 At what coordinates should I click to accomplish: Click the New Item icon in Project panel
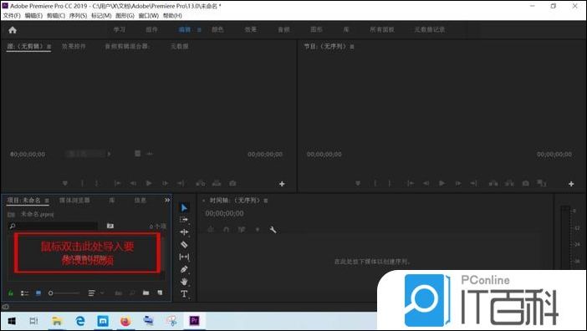click(160, 293)
